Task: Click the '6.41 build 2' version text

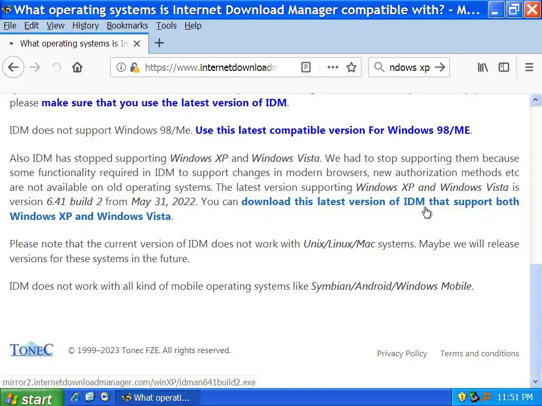Action: coord(74,201)
